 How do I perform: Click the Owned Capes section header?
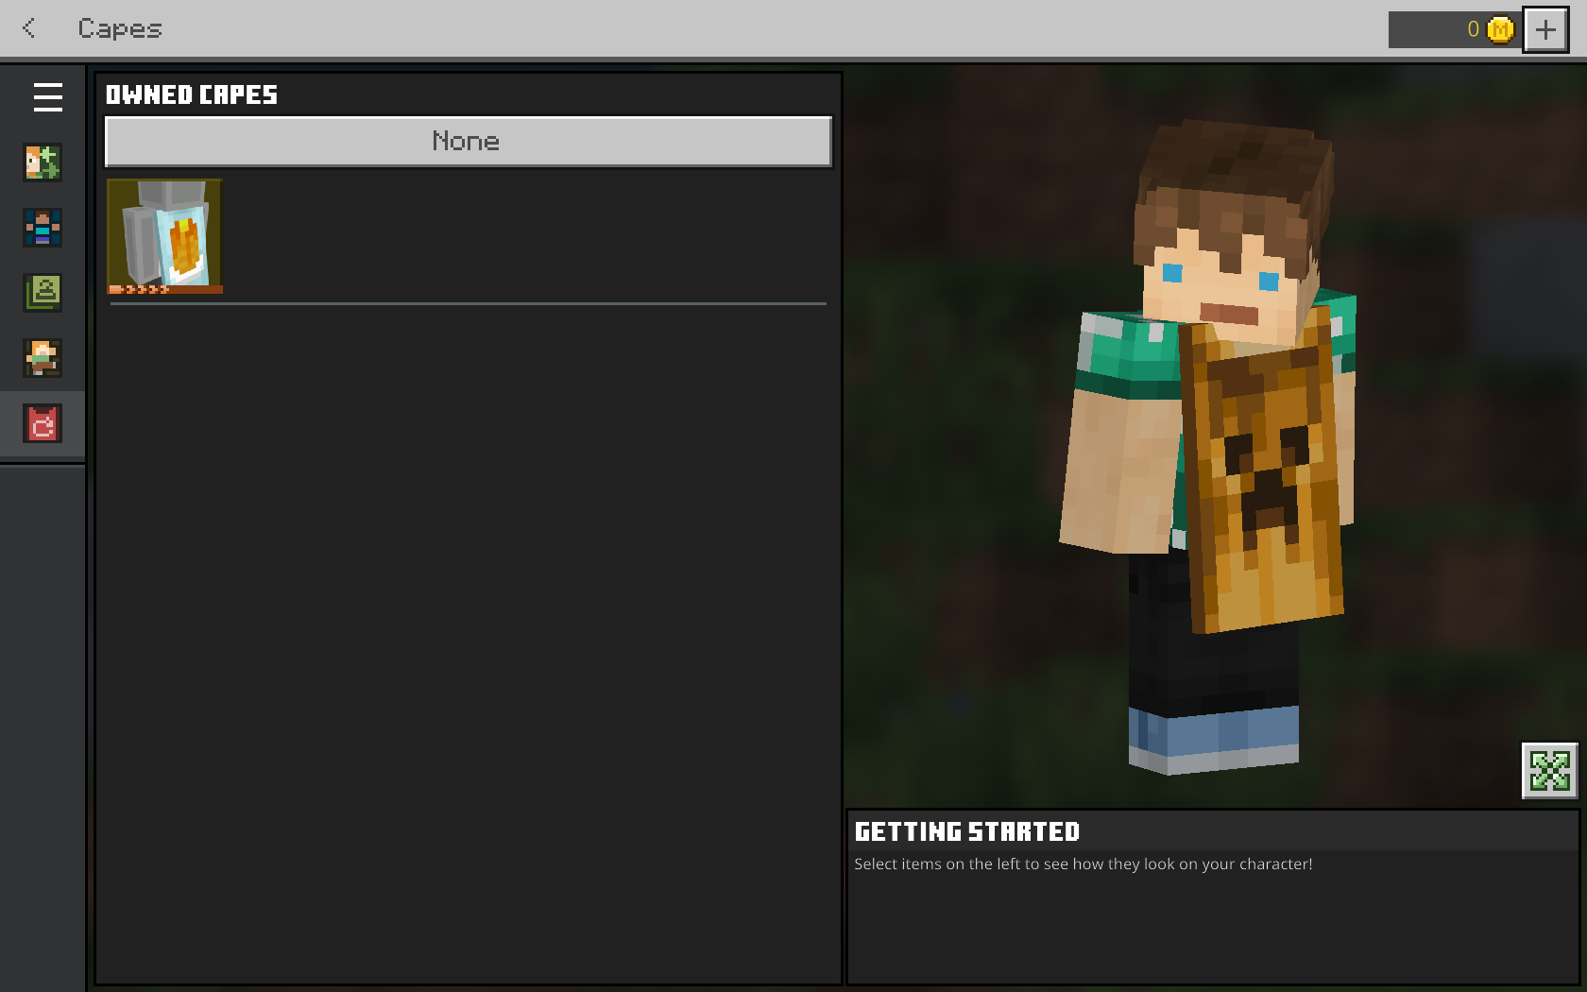[x=192, y=94]
